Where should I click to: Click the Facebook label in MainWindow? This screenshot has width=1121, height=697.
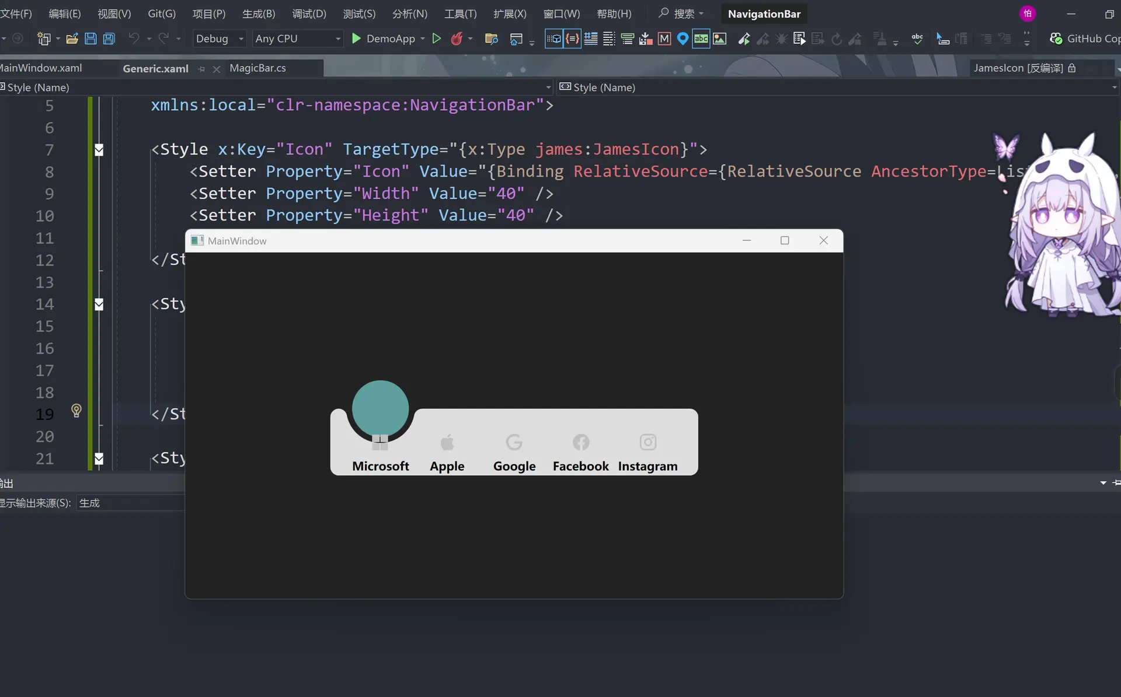581,466
